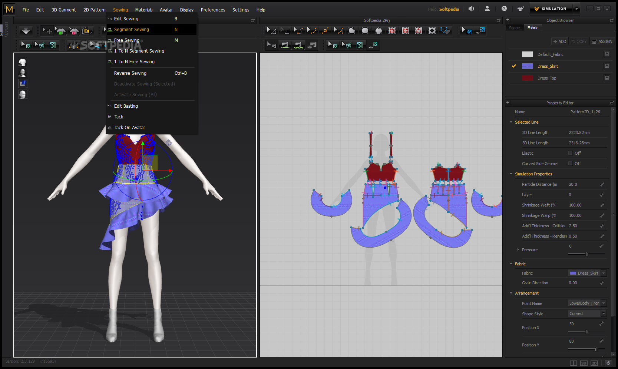Open the Materials menu
618x369 pixels.
point(144,10)
